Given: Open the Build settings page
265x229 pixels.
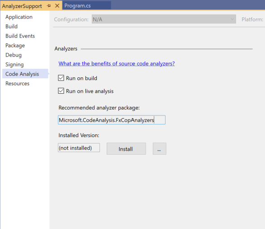Looking at the screenshot, I should pyautogui.click(x=11, y=26).
